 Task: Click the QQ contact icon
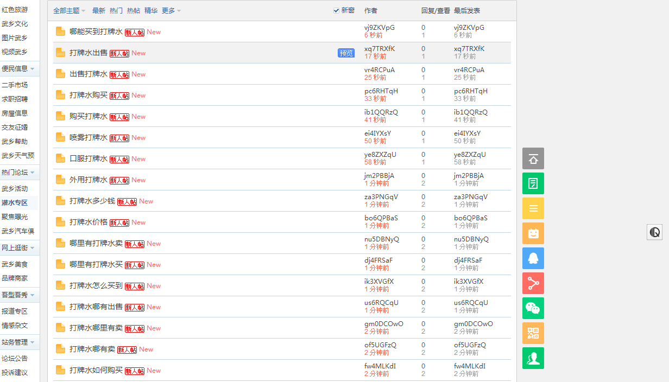[x=533, y=258]
